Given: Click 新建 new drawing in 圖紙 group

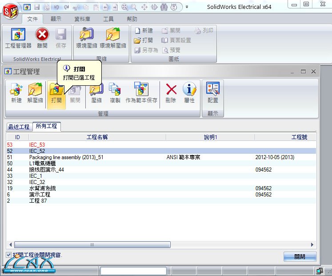Looking at the screenshot, I should pyautogui.click(x=144, y=31).
